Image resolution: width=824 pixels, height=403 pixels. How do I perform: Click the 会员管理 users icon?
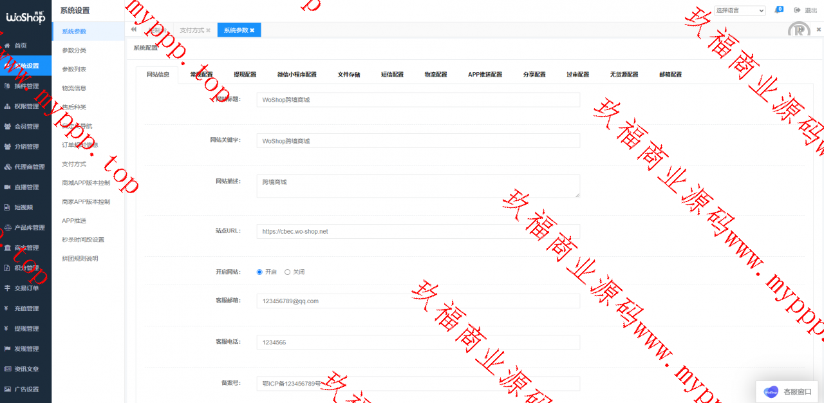7,127
